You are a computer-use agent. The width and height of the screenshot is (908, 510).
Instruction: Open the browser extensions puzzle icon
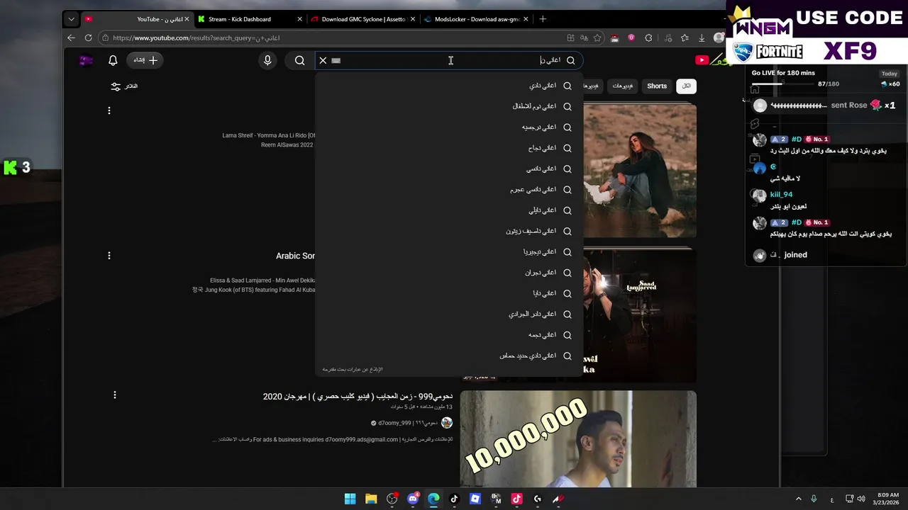pyautogui.click(x=648, y=38)
